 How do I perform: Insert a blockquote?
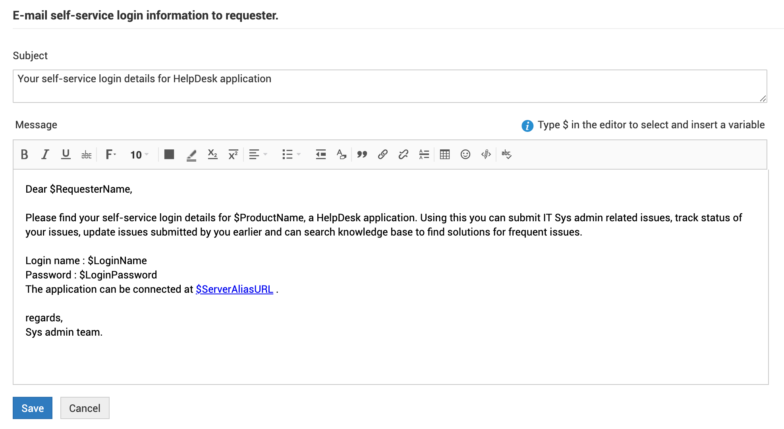click(x=362, y=155)
